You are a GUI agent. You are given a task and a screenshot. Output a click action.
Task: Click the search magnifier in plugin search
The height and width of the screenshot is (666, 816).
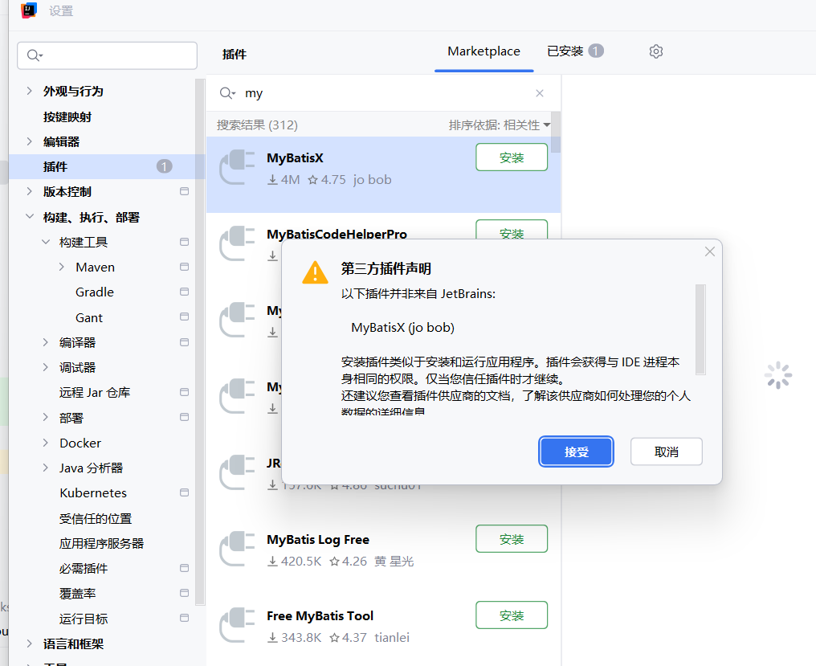227,93
